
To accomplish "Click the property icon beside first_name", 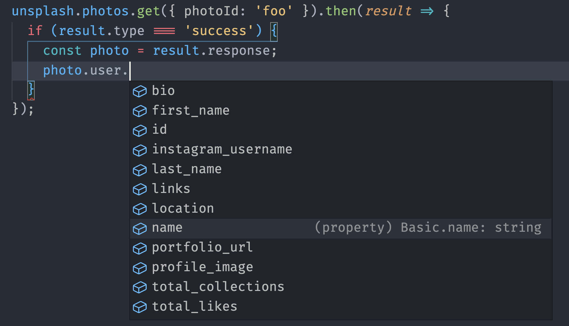I will [x=140, y=111].
